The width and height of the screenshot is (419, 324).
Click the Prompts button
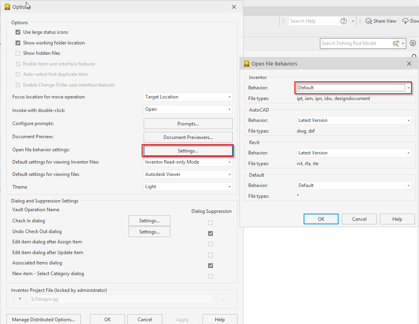(x=188, y=123)
